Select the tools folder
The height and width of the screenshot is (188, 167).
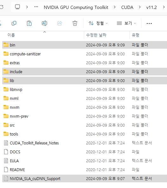pos(84,134)
